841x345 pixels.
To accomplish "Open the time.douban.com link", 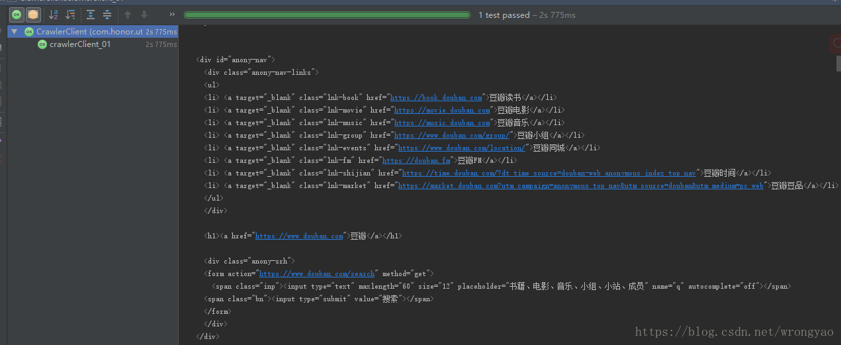I will coord(549,173).
